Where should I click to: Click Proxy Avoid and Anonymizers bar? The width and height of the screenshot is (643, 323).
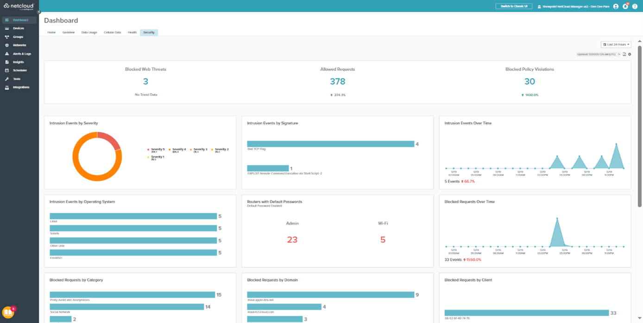[132, 295]
